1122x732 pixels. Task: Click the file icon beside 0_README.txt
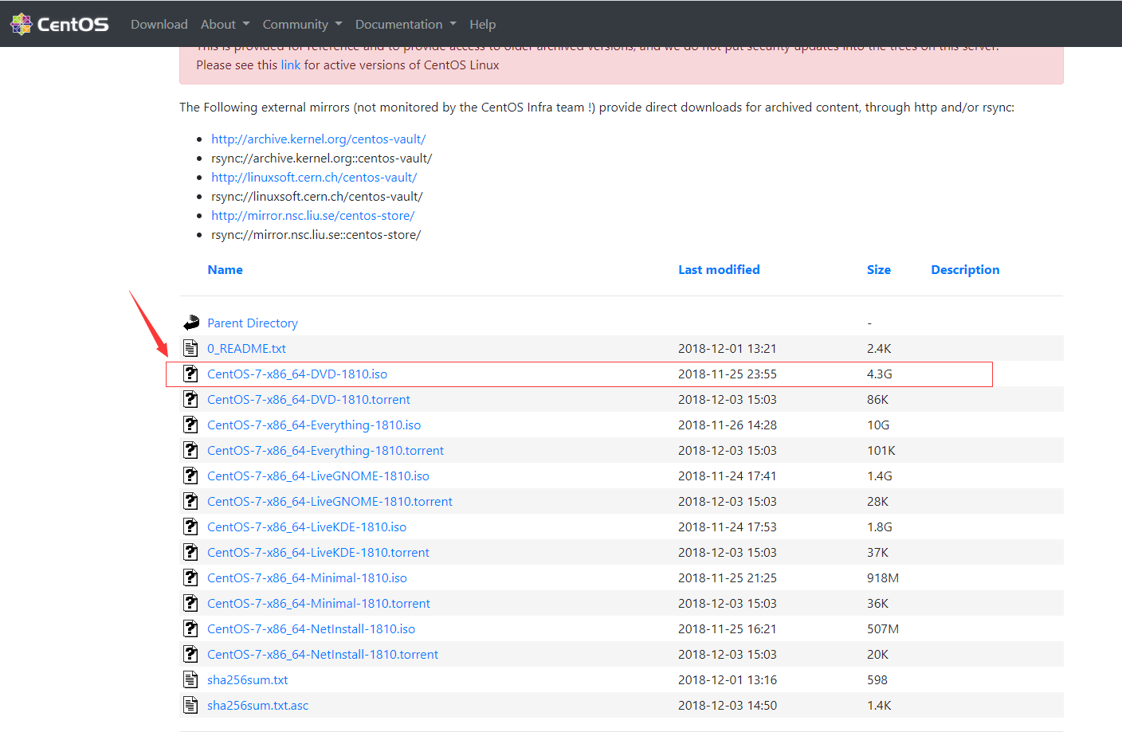190,348
